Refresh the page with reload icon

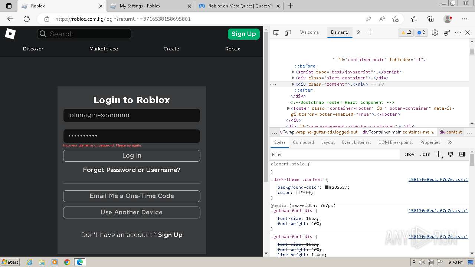click(27, 19)
